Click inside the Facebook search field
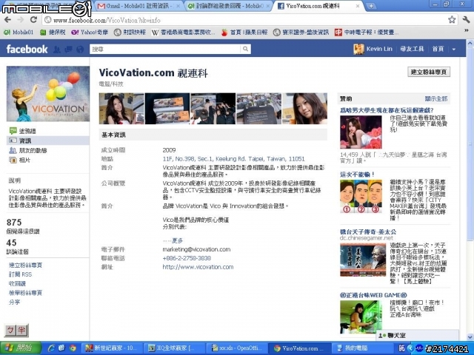 click(x=165, y=49)
